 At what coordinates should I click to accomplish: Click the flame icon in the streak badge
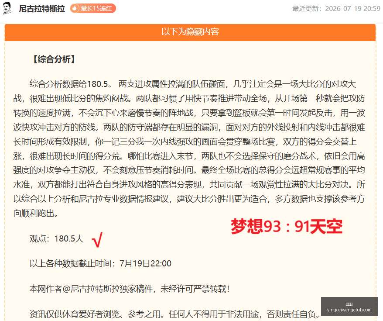[x=75, y=8]
